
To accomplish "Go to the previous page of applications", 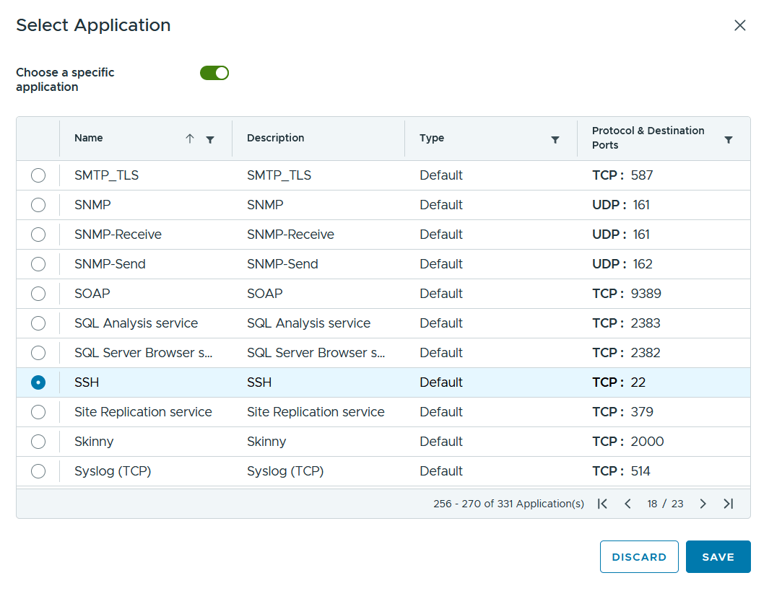I will point(627,504).
